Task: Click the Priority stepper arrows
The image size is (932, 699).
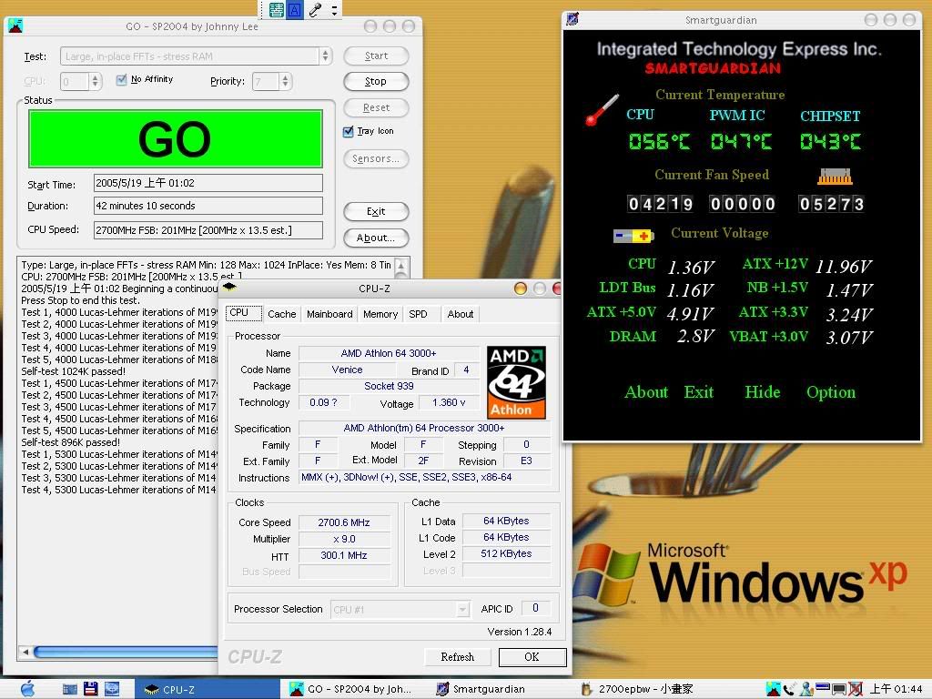Action: pyautogui.click(x=285, y=81)
